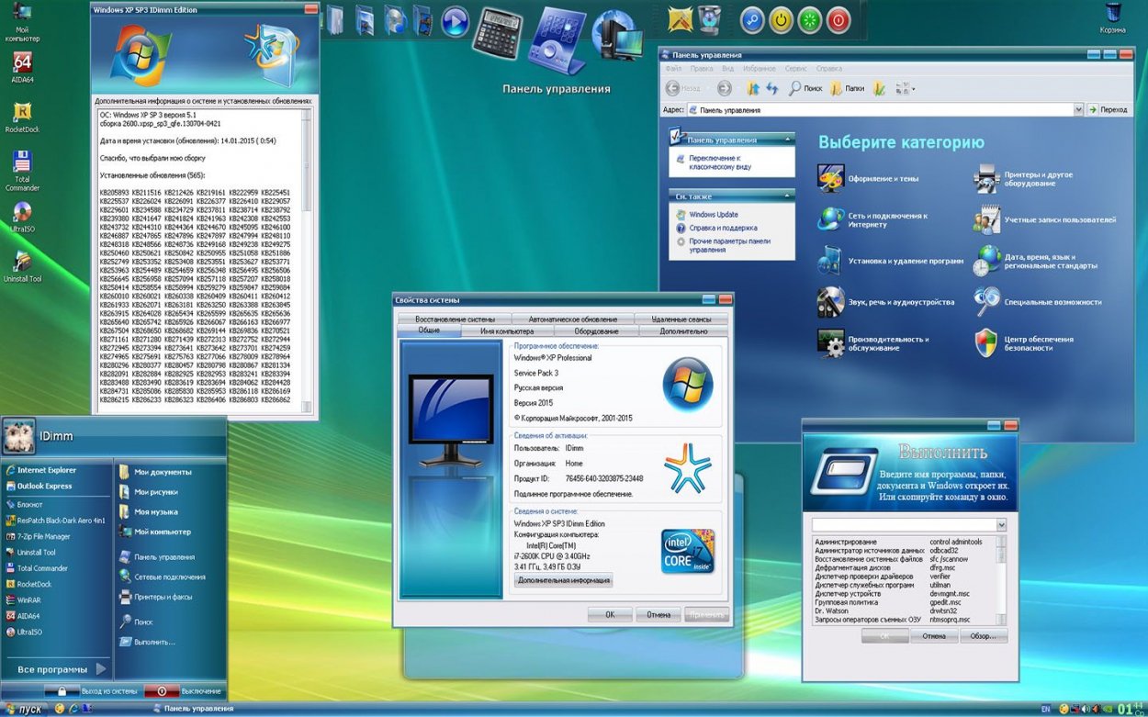
Task: Follow the 'Переключение к классическому виду' link
Action: (x=720, y=162)
